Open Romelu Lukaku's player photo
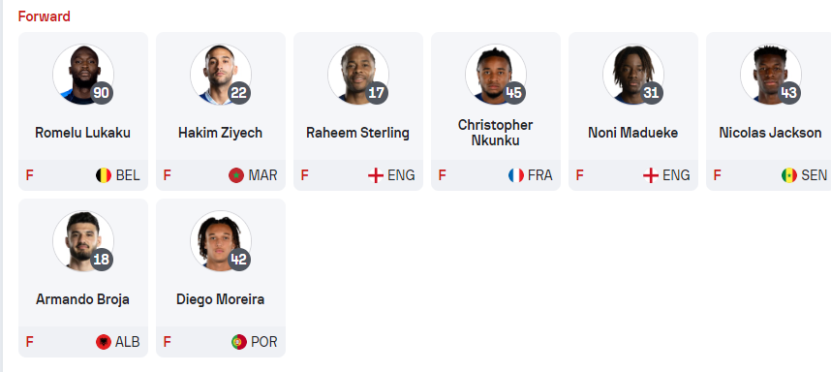This screenshot has width=831, height=372. 83,75
